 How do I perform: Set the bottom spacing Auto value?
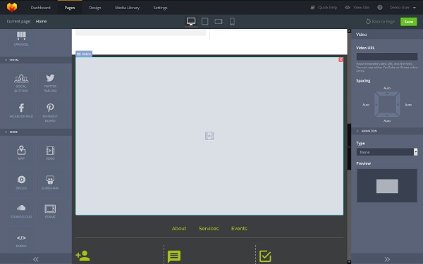point(387,121)
